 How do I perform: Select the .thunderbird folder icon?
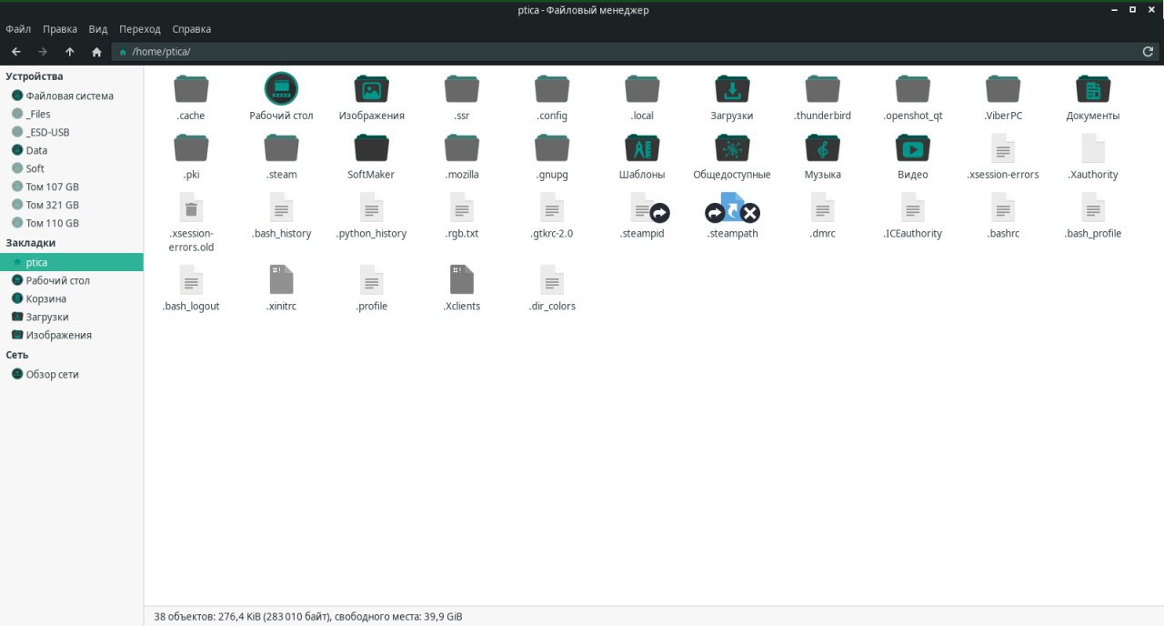822,89
